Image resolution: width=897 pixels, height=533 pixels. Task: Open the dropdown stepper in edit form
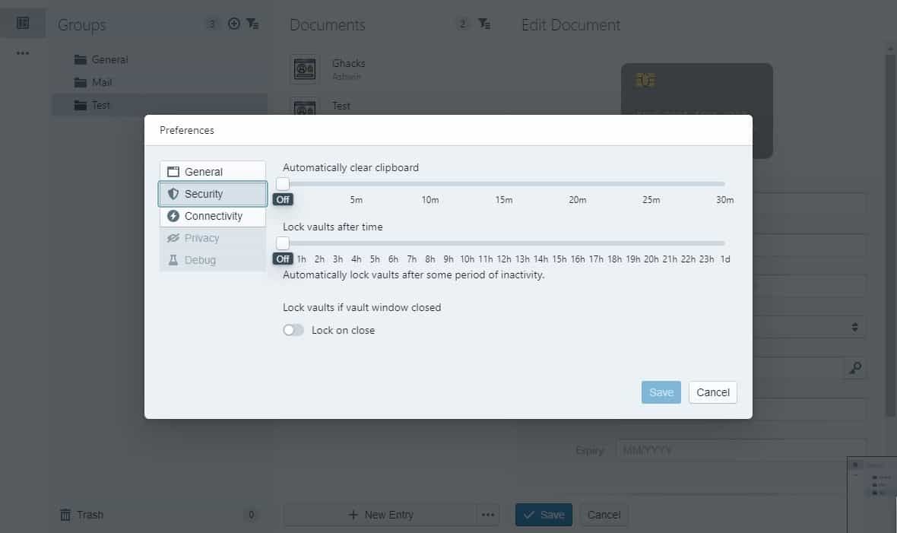pyautogui.click(x=854, y=327)
